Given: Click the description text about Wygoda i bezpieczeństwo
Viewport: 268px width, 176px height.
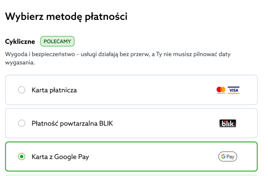Looking at the screenshot, I should (x=118, y=58).
